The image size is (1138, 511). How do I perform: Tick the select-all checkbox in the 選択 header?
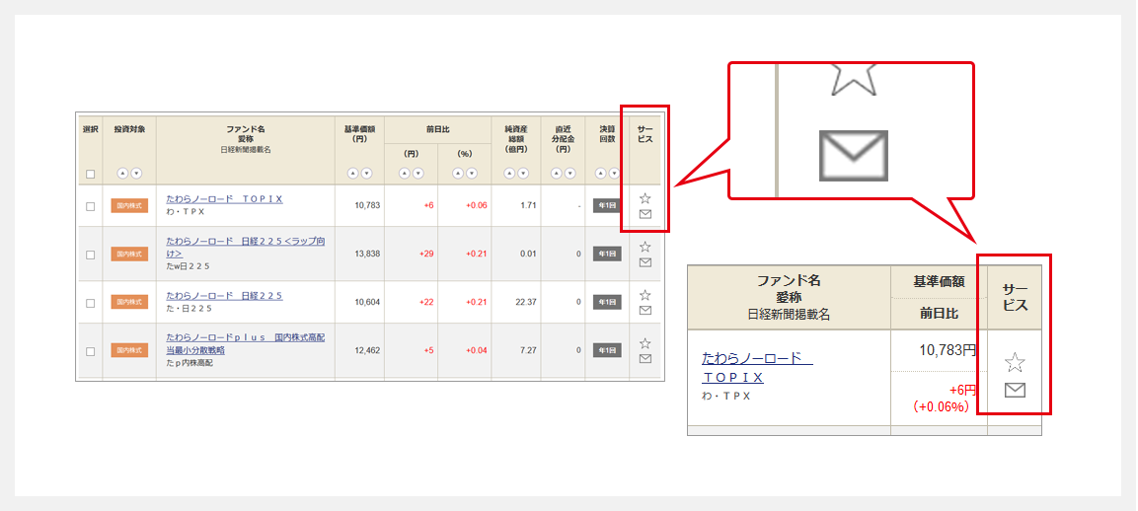91,174
